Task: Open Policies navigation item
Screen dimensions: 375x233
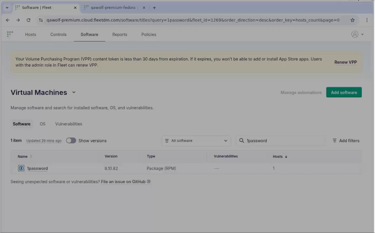Action: pyautogui.click(x=149, y=34)
